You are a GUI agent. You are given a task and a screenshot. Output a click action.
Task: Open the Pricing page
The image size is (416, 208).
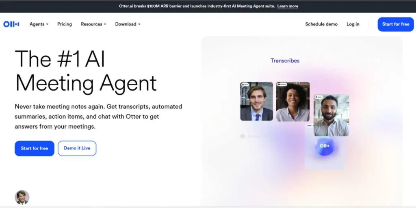pyautogui.click(x=65, y=24)
